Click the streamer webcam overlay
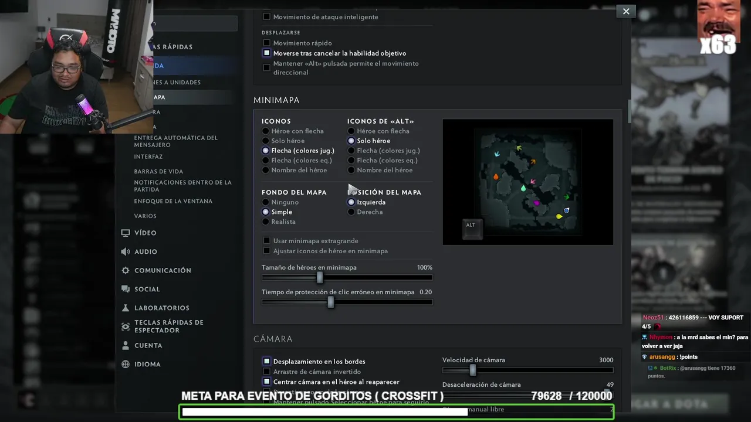The image size is (751, 422). [76, 67]
